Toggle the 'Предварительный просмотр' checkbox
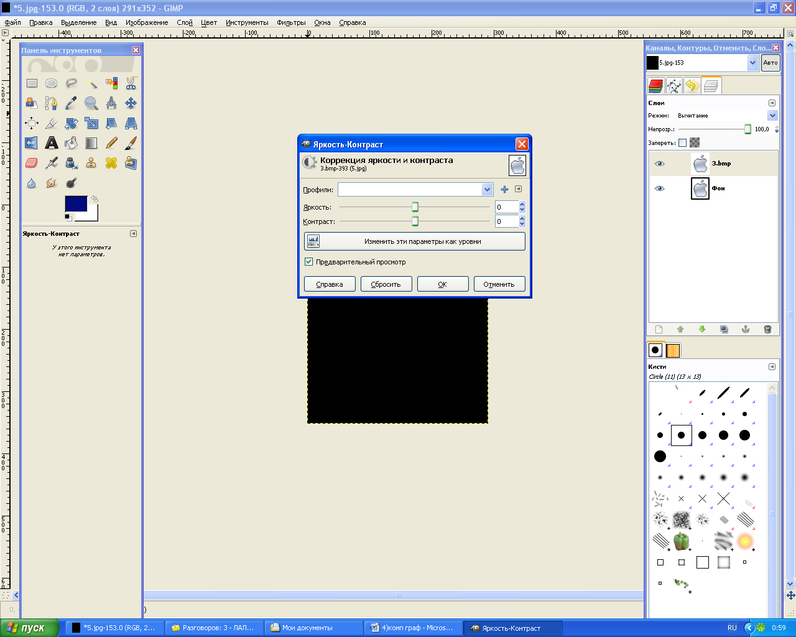The height and width of the screenshot is (637, 796). pyautogui.click(x=308, y=262)
